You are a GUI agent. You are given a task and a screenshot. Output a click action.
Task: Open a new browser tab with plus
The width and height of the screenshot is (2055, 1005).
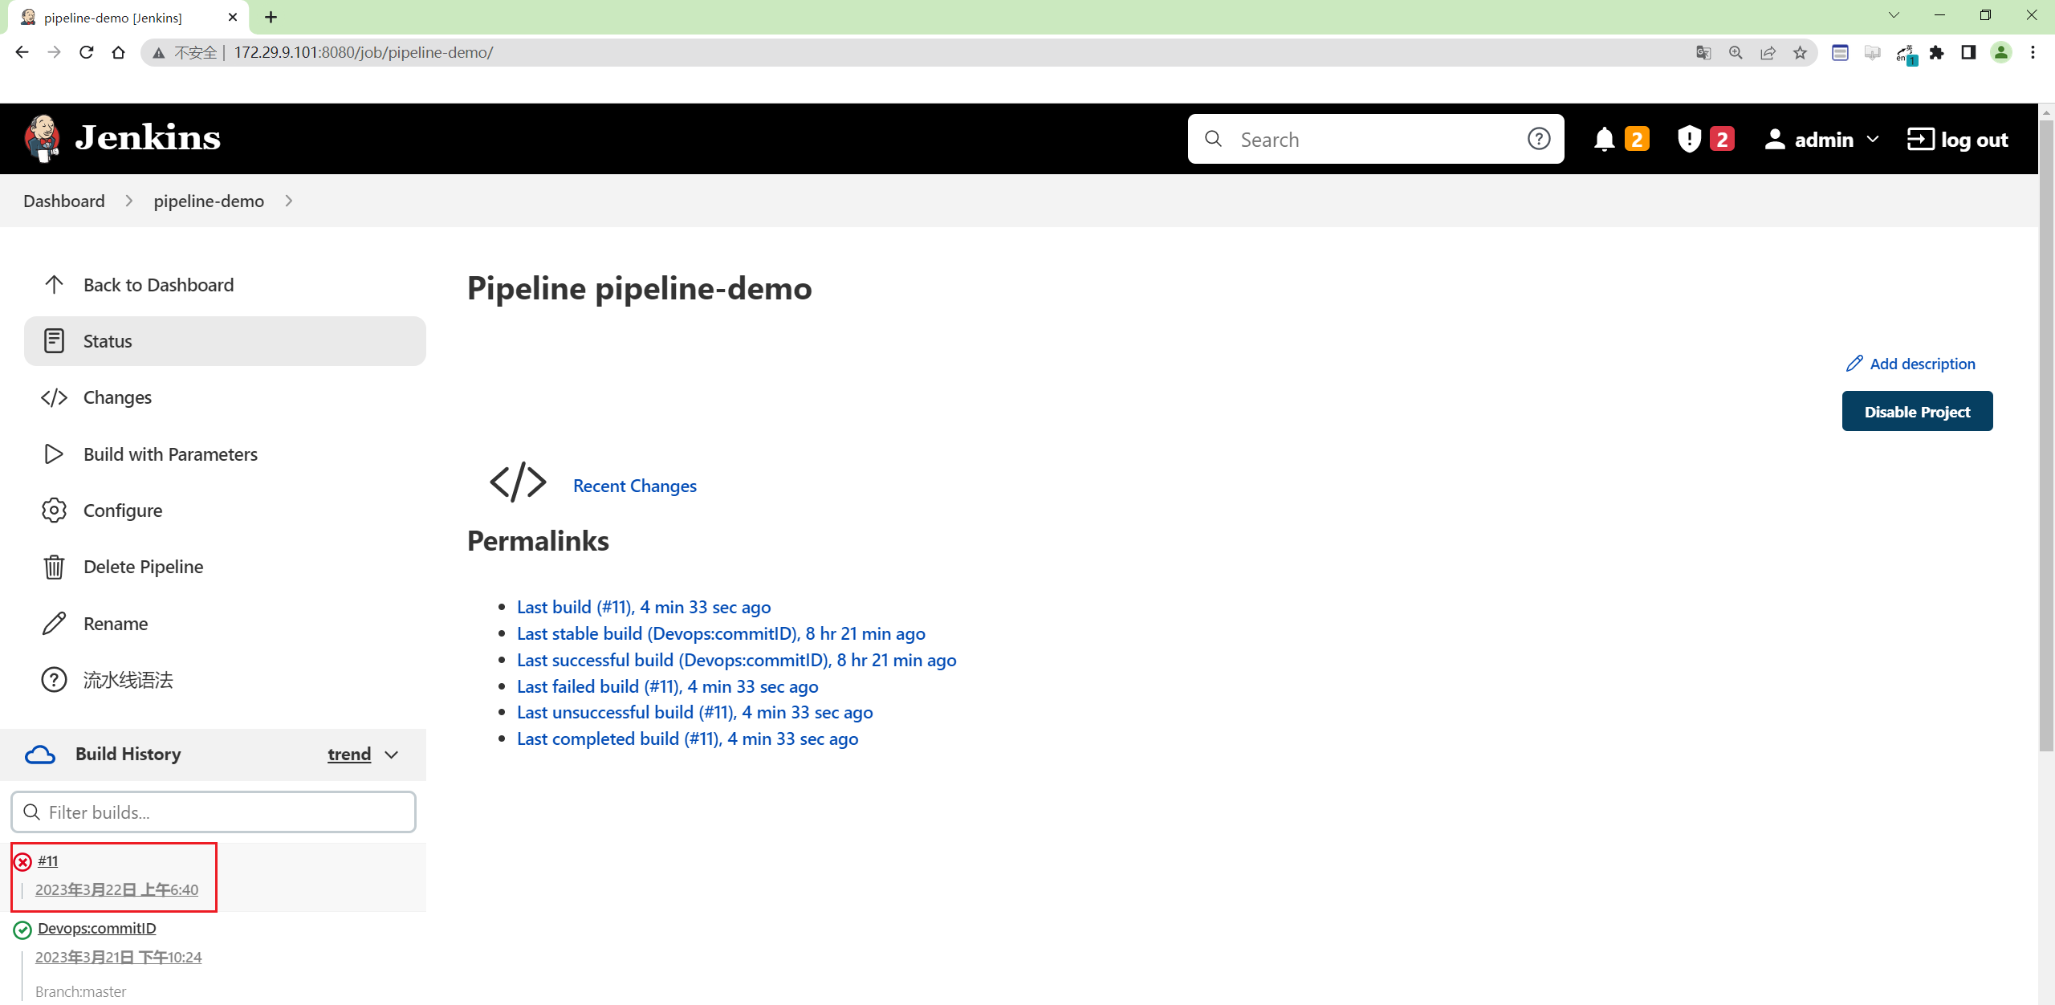point(271,17)
